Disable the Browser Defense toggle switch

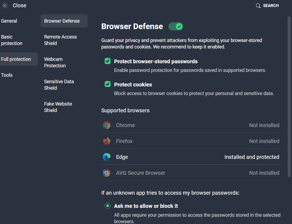coord(176,26)
